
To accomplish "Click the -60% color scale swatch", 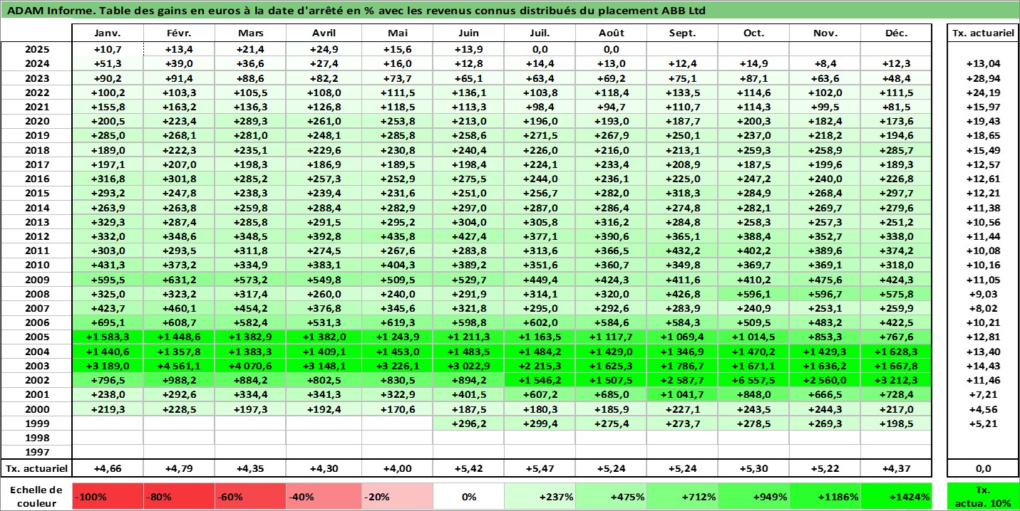I will [x=250, y=496].
